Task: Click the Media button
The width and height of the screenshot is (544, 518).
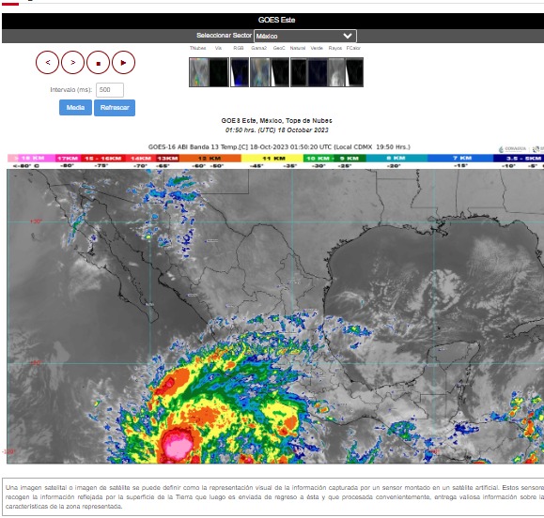Action: (x=75, y=108)
